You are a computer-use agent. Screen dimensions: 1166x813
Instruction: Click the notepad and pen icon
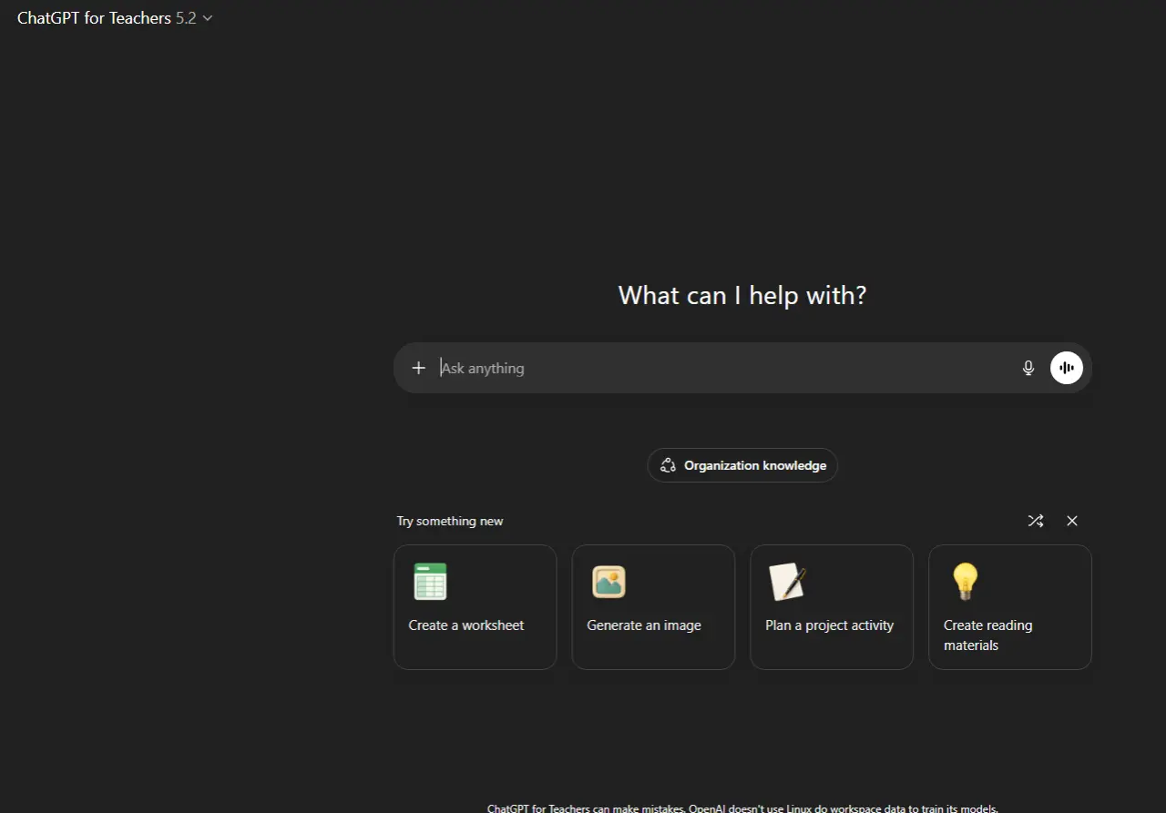tap(787, 582)
